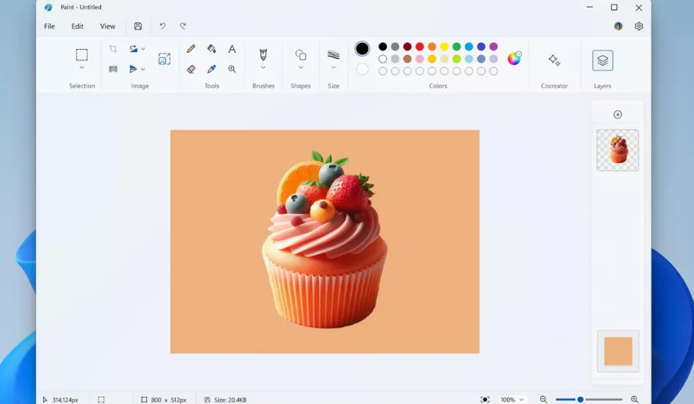The height and width of the screenshot is (404, 694).
Task: Pick the dark red color swatch
Action: [407, 47]
